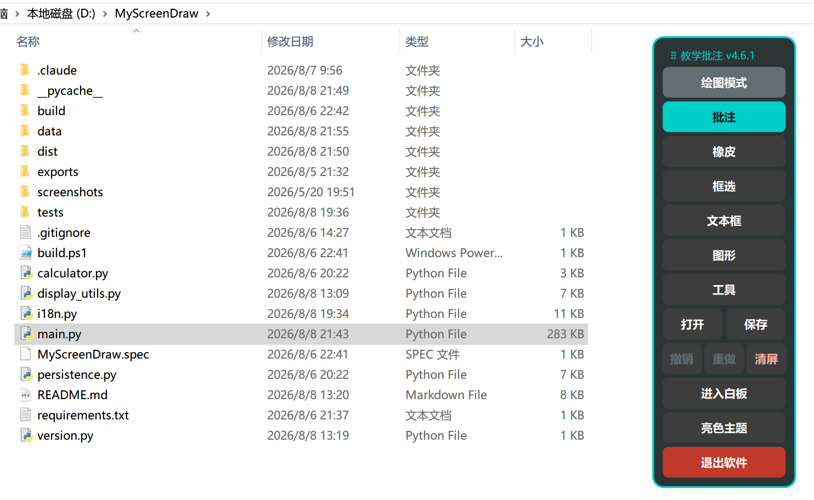Click the 283 KB size of main.py

point(565,334)
